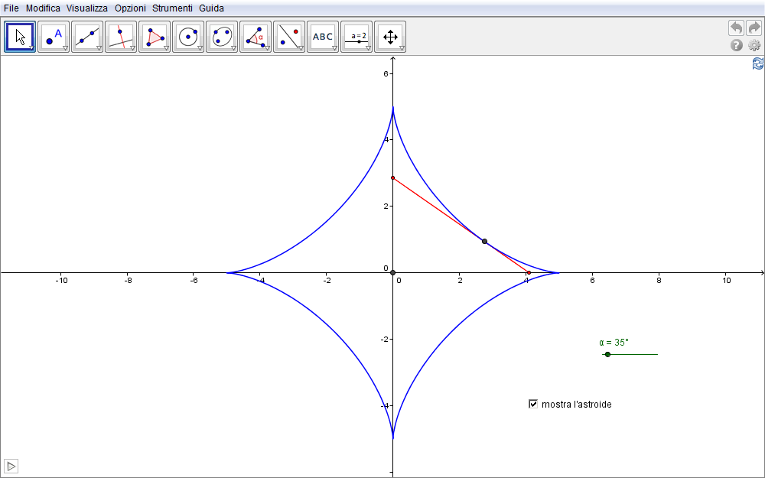Choose the Angle measurement tool
Viewport: 765px width, 478px height.
pos(256,37)
